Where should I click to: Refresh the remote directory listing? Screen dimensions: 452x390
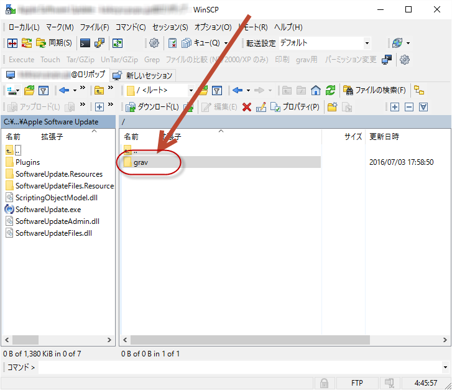[x=330, y=90]
